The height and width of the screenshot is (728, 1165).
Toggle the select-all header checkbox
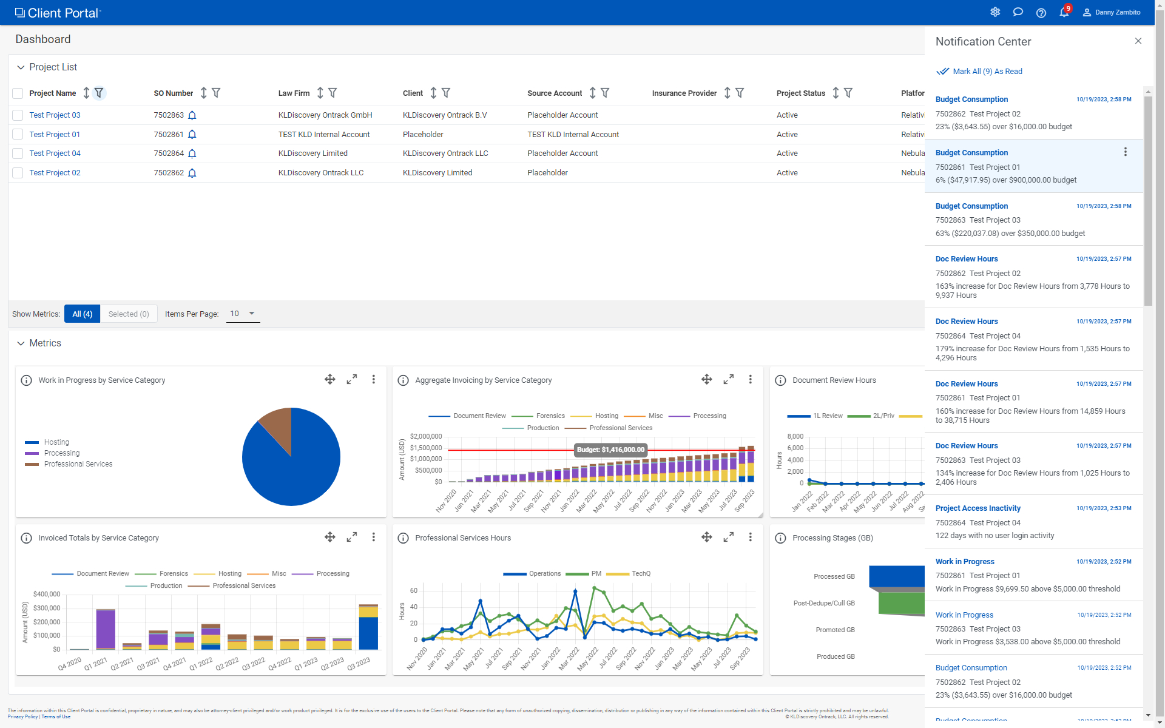pyautogui.click(x=18, y=93)
